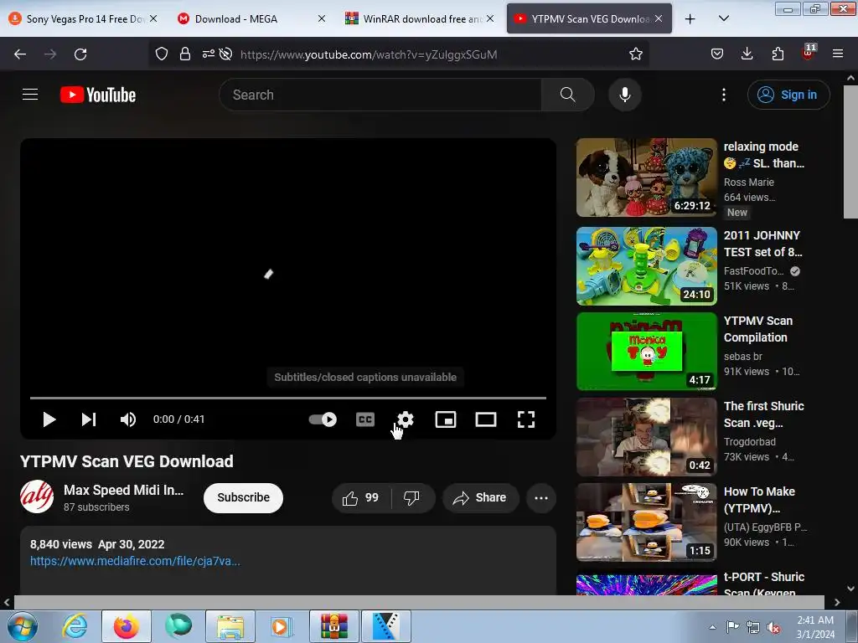Focus the YouTube search box
The image size is (858, 643).
pos(380,95)
